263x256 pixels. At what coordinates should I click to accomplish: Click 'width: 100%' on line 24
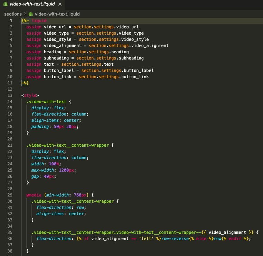pyautogui.click(x=46, y=164)
